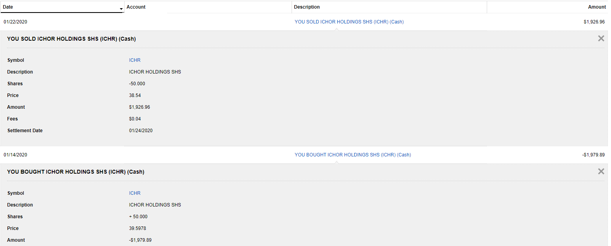Click the -$1,979.89 amount in bought row
This screenshot has height=246, width=611.
tap(593, 155)
